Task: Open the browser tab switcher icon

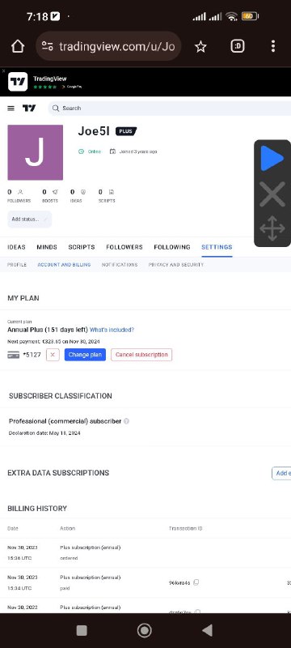Action: (x=238, y=46)
